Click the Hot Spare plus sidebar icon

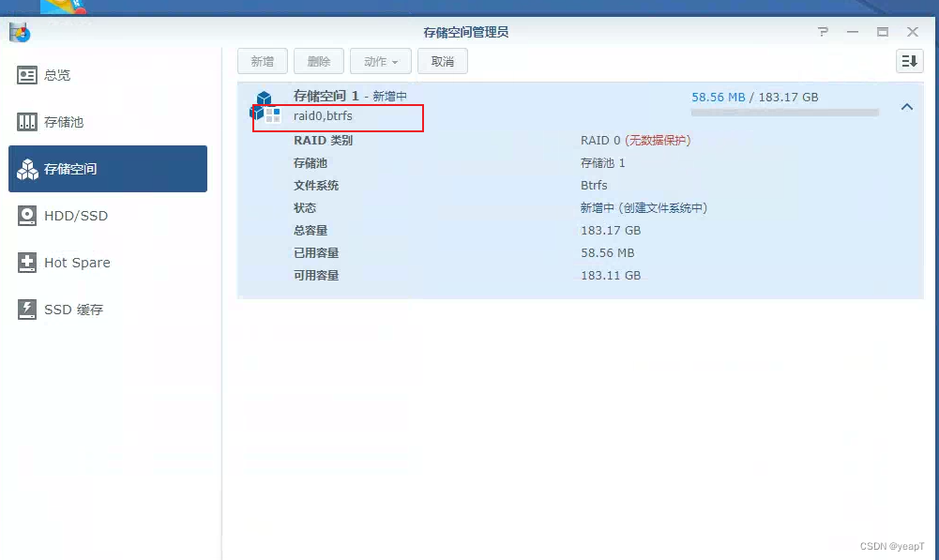pyautogui.click(x=27, y=263)
